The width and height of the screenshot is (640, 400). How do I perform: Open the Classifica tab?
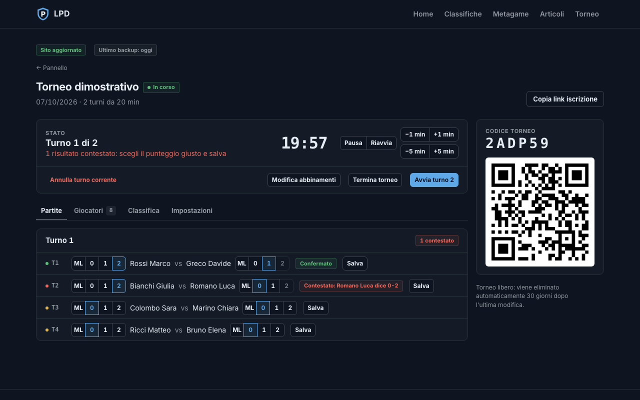(x=143, y=210)
